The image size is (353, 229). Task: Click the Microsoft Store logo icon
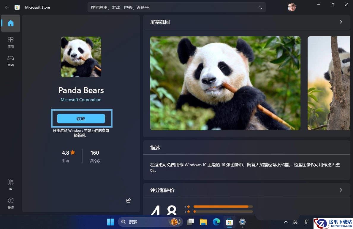tap(17, 7)
